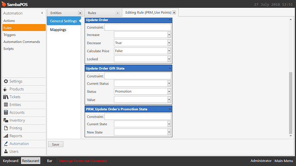The width and height of the screenshot is (296, 166).
Task: Open the New State dropdown
Action: tap(169, 132)
